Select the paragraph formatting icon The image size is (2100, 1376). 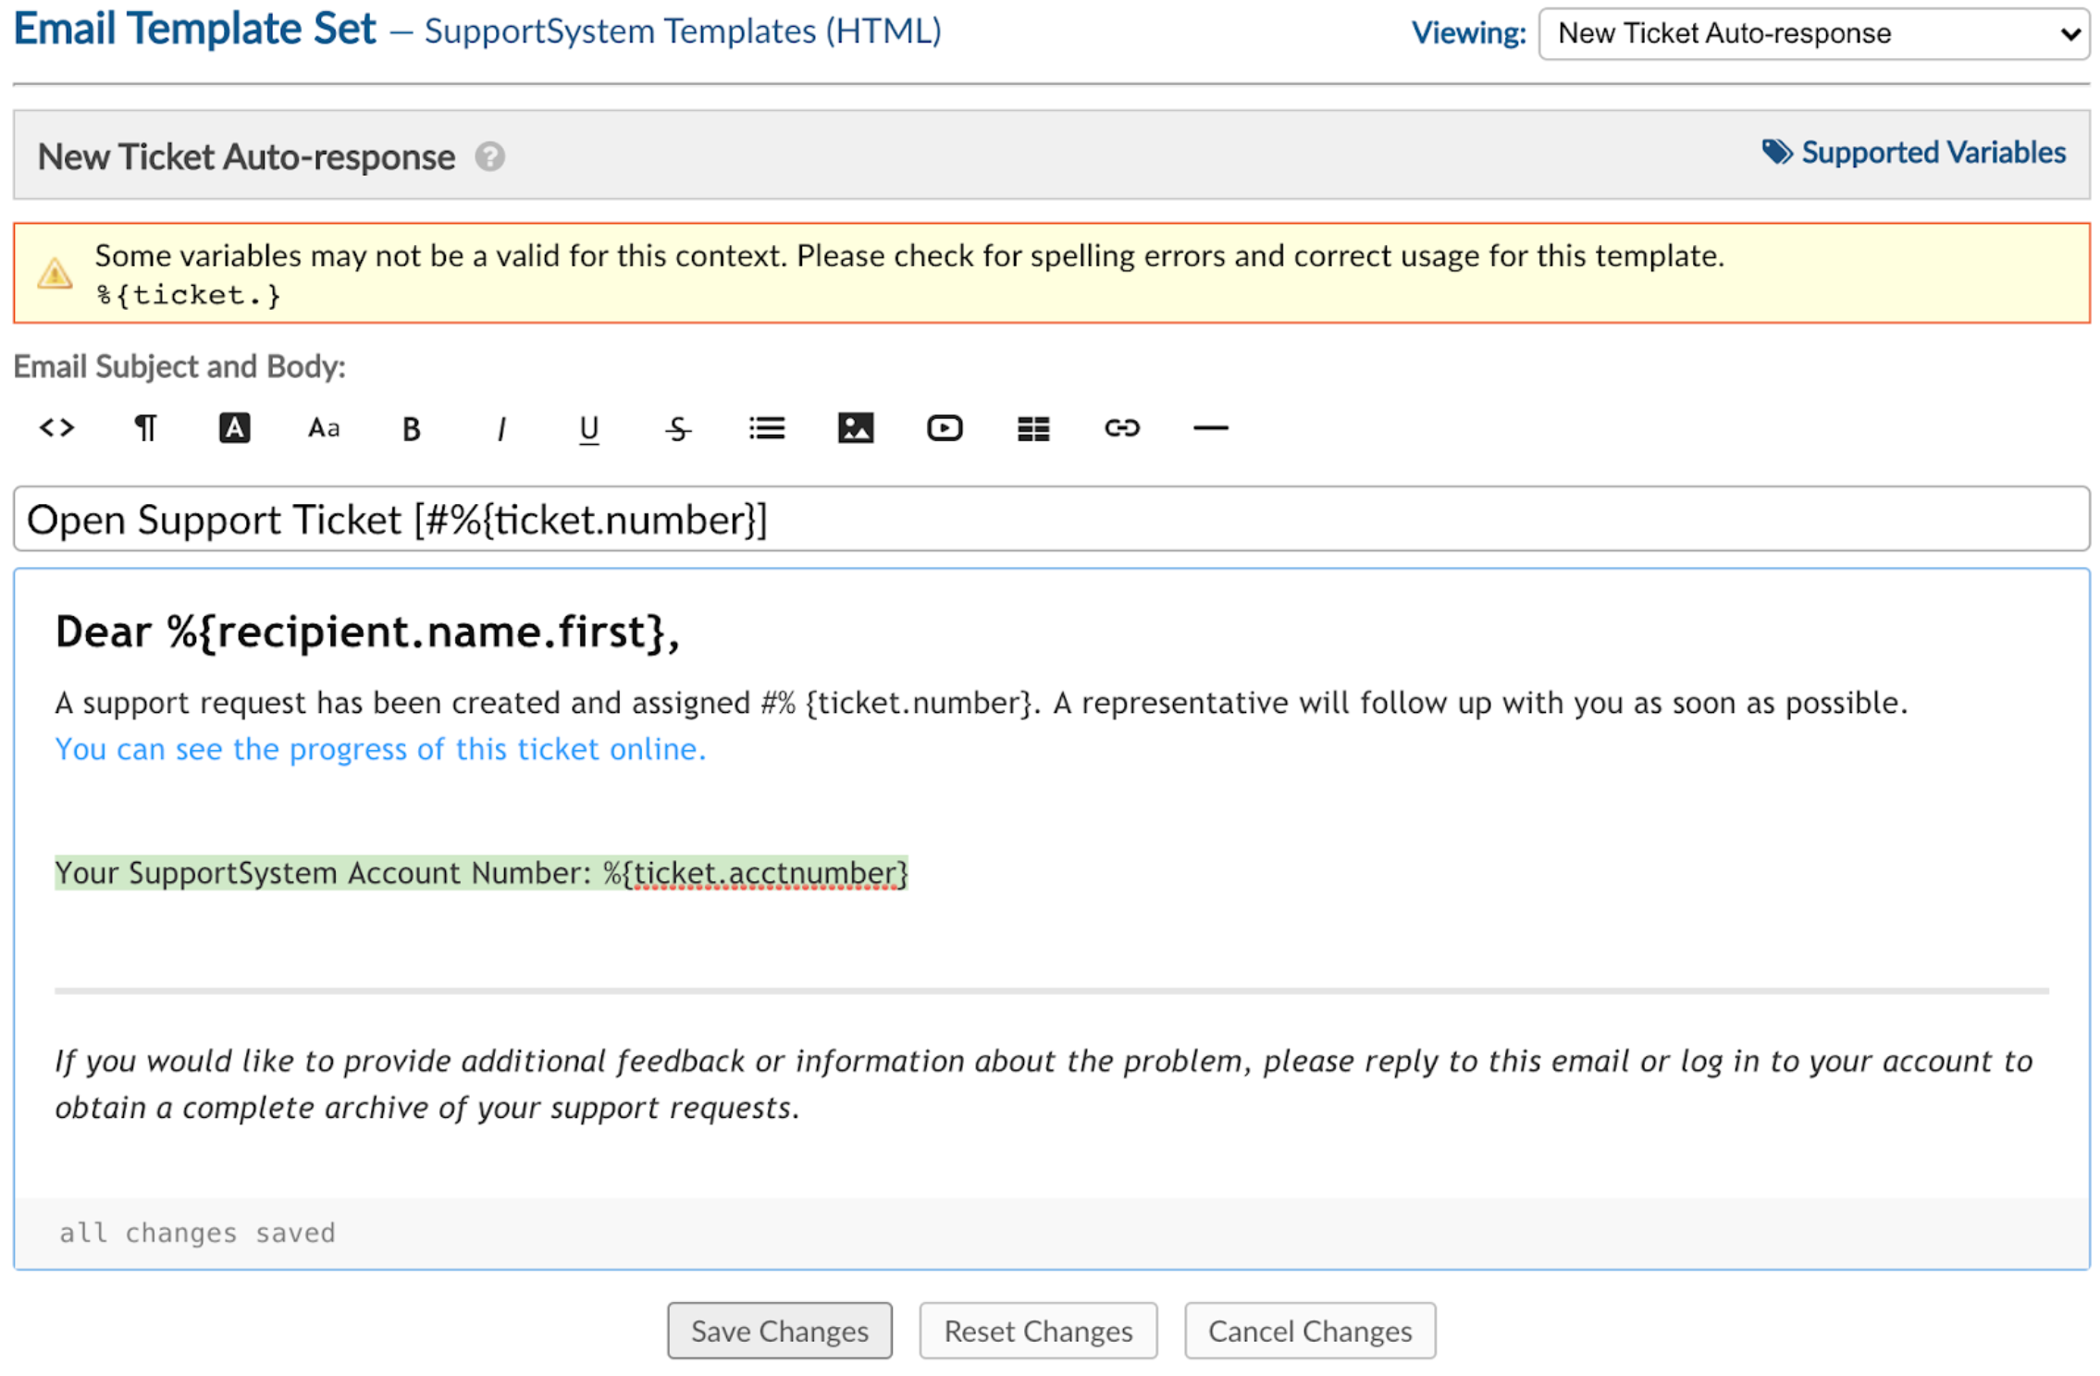click(144, 427)
